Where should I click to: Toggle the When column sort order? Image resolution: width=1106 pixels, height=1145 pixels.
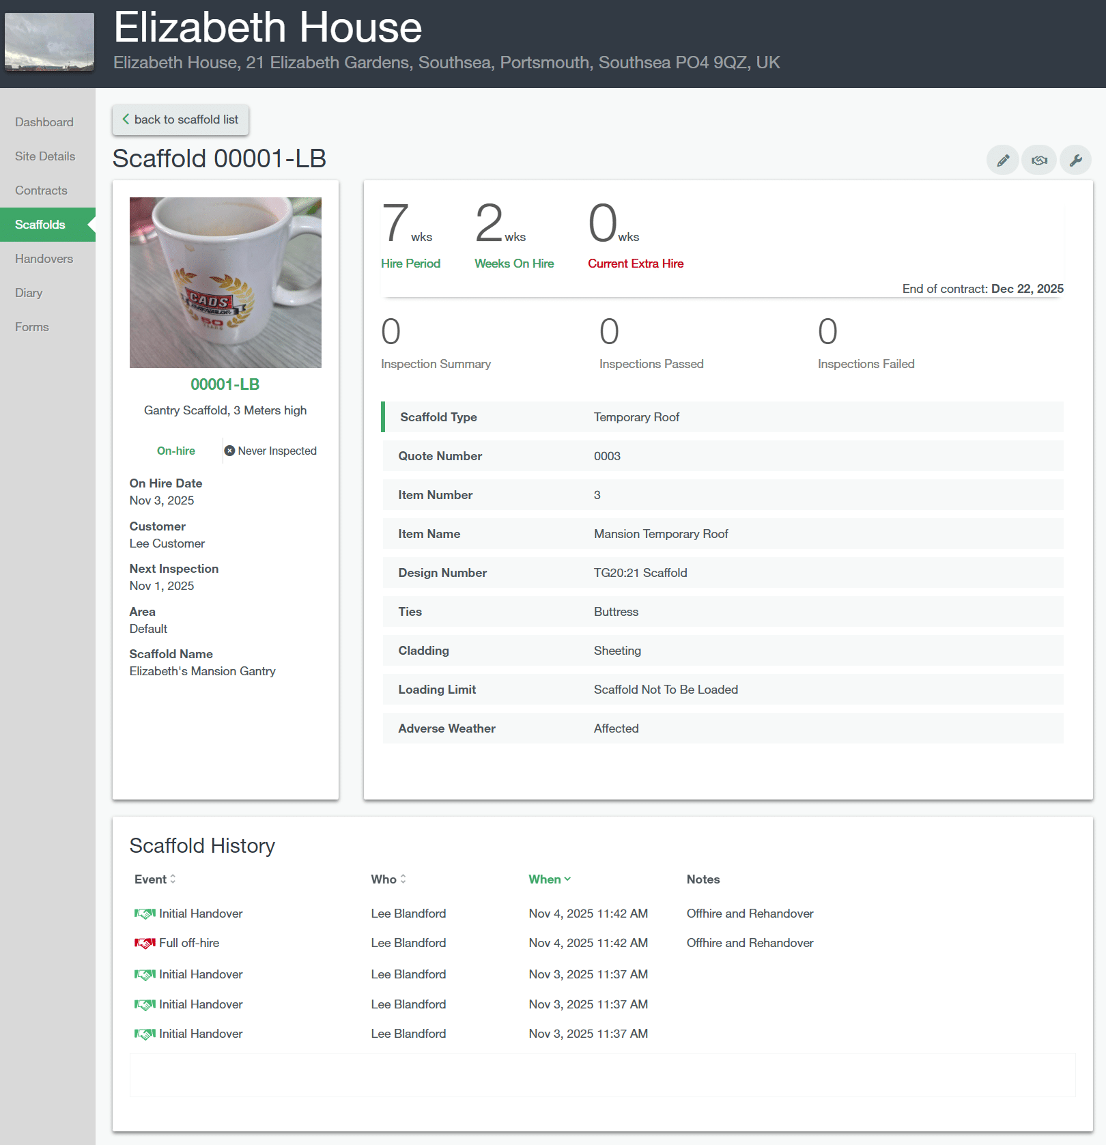[550, 879]
